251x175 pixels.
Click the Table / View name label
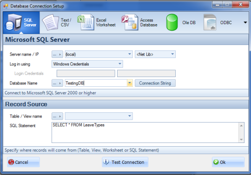(26, 117)
